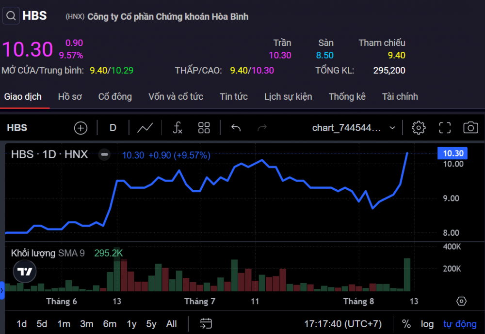Toggle log scale on the chart

point(427,324)
